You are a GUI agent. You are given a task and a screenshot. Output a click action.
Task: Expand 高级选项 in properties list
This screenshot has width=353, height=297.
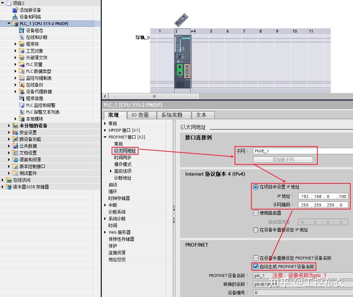tap(110, 171)
